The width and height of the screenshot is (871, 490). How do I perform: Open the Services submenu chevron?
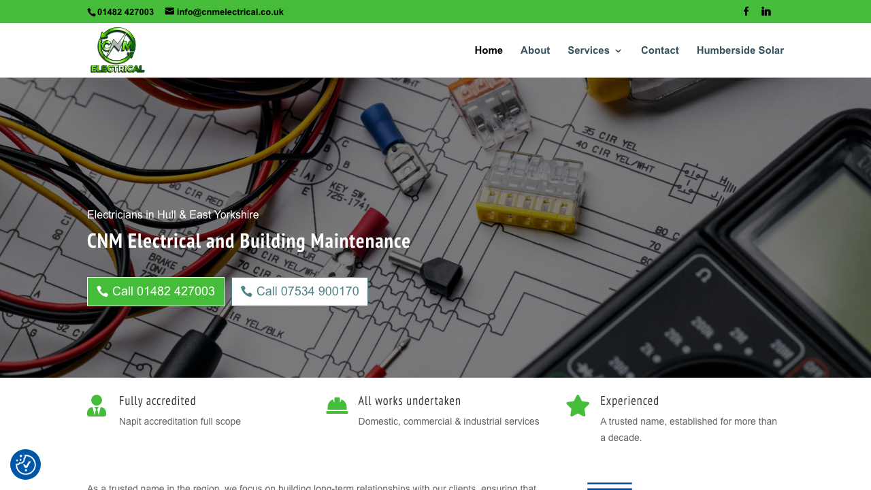pyautogui.click(x=618, y=50)
